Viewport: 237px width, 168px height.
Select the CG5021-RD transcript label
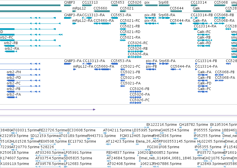tap(130, 32)
